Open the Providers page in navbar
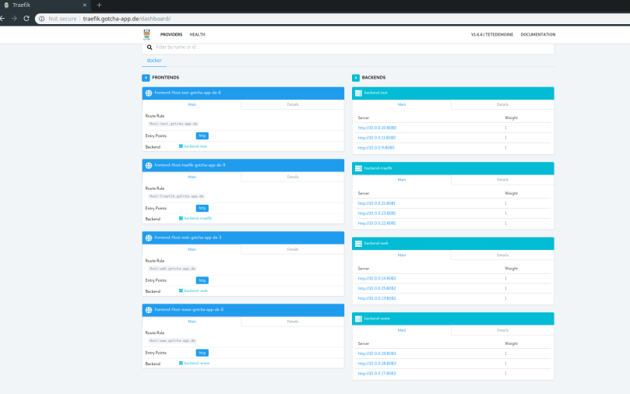 171,34
